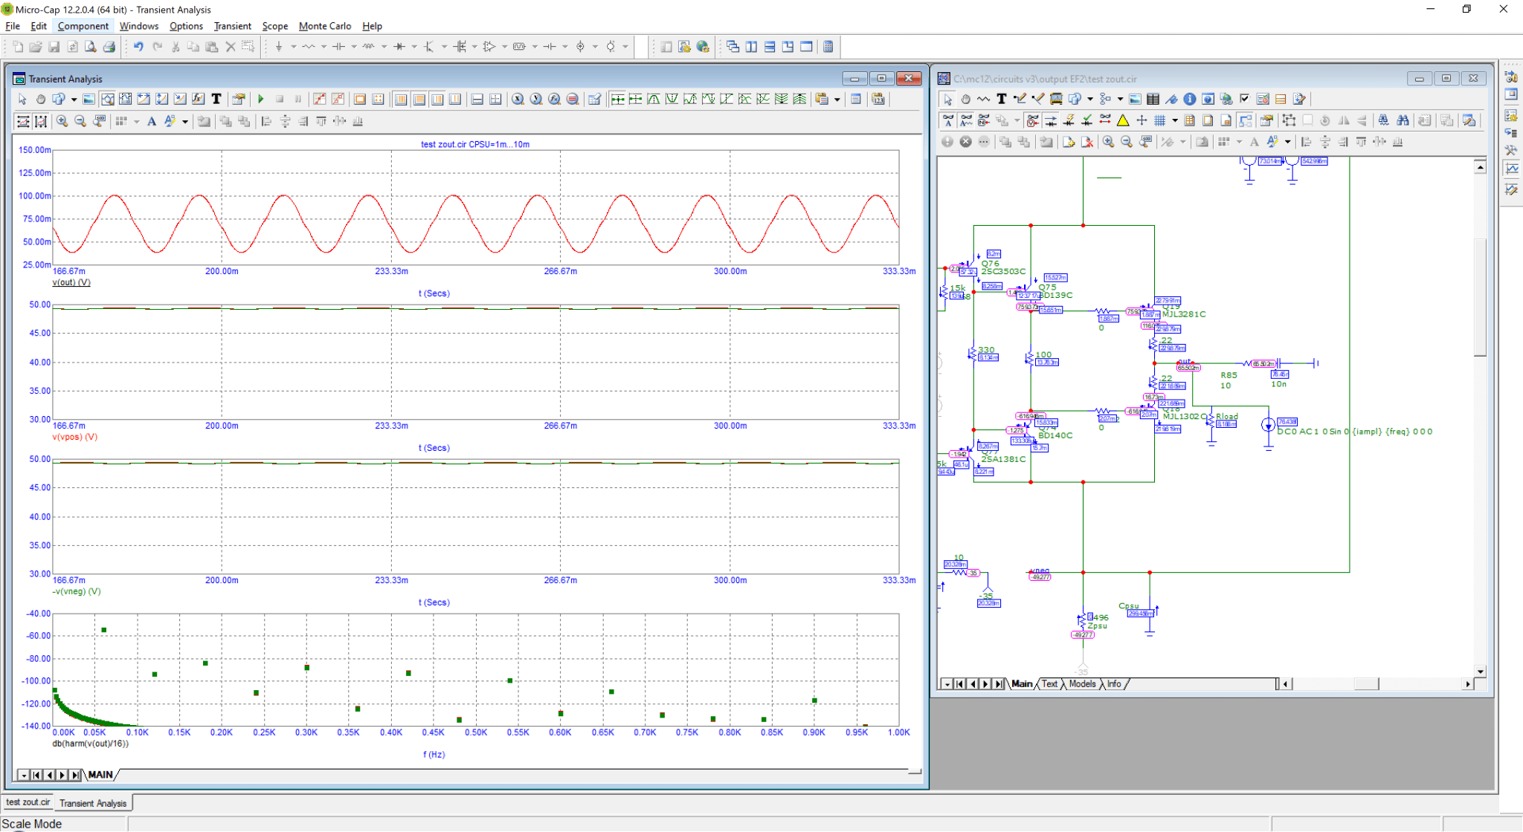Open the Transient menu

click(x=233, y=26)
